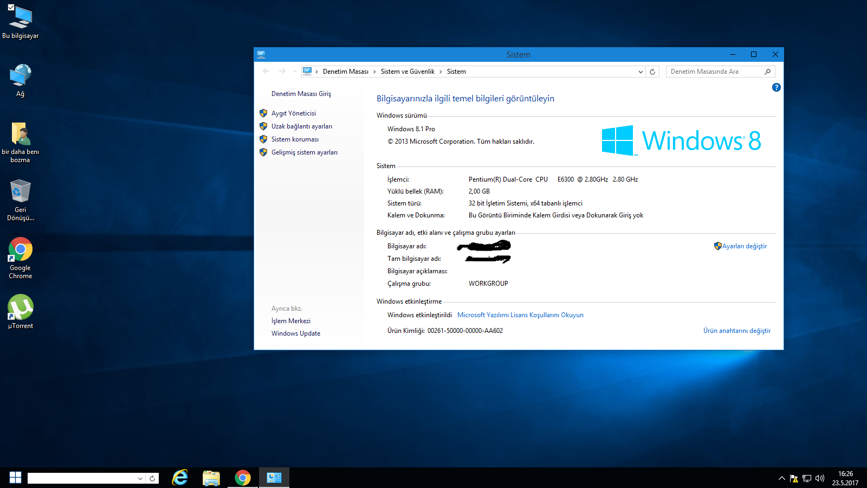This screenshot has height=488, width=867.
Task: Open İşlem Merkezi link
Action: coord(291,321)
